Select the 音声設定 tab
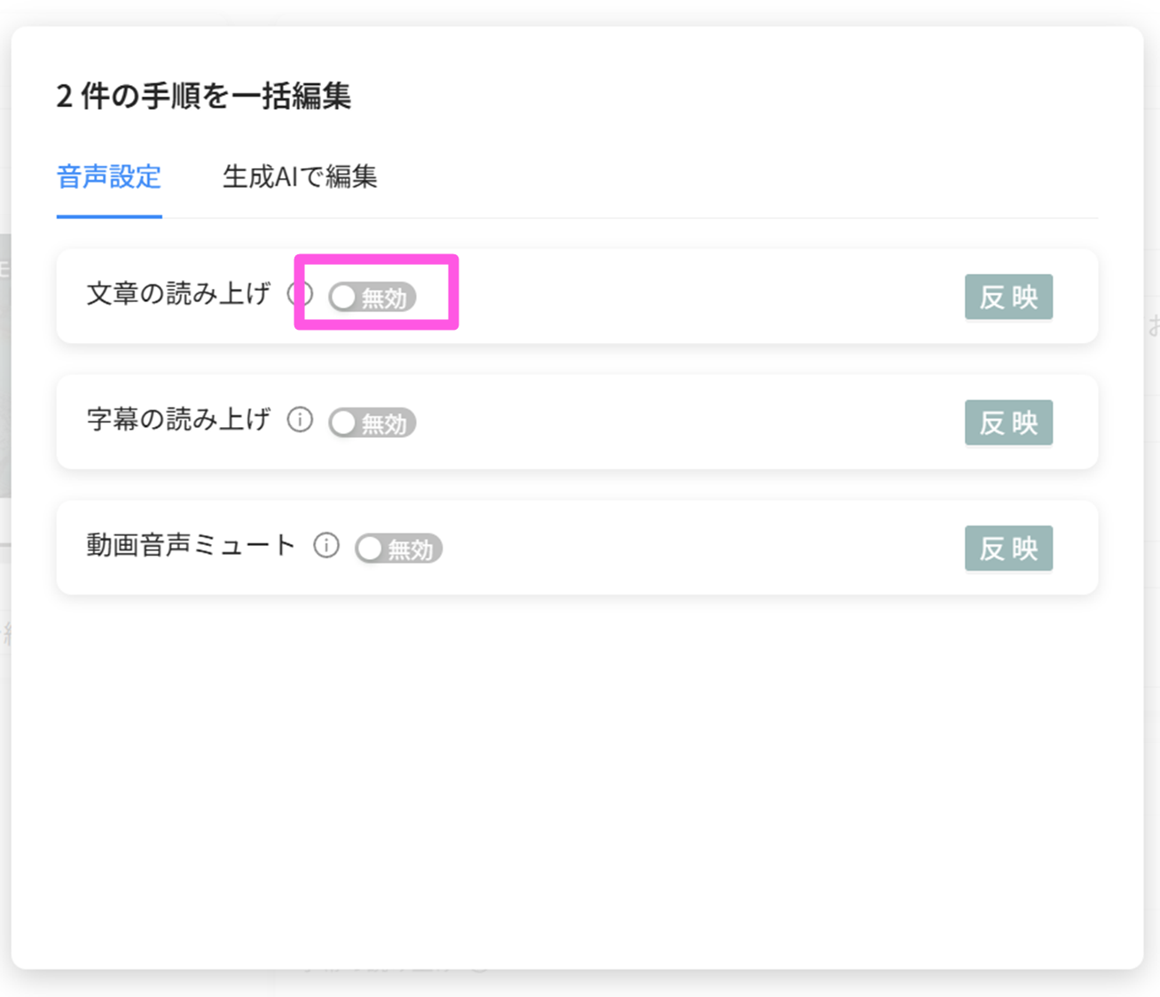Image resolution: width=1160 pixels, height=997 pixels. tap(109, 177)
